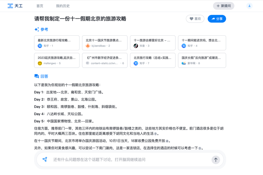The width and height of the screenshot is (263, 175).
Task: Open reference card 最新北京旅游行程攻略
Action: 57,43
